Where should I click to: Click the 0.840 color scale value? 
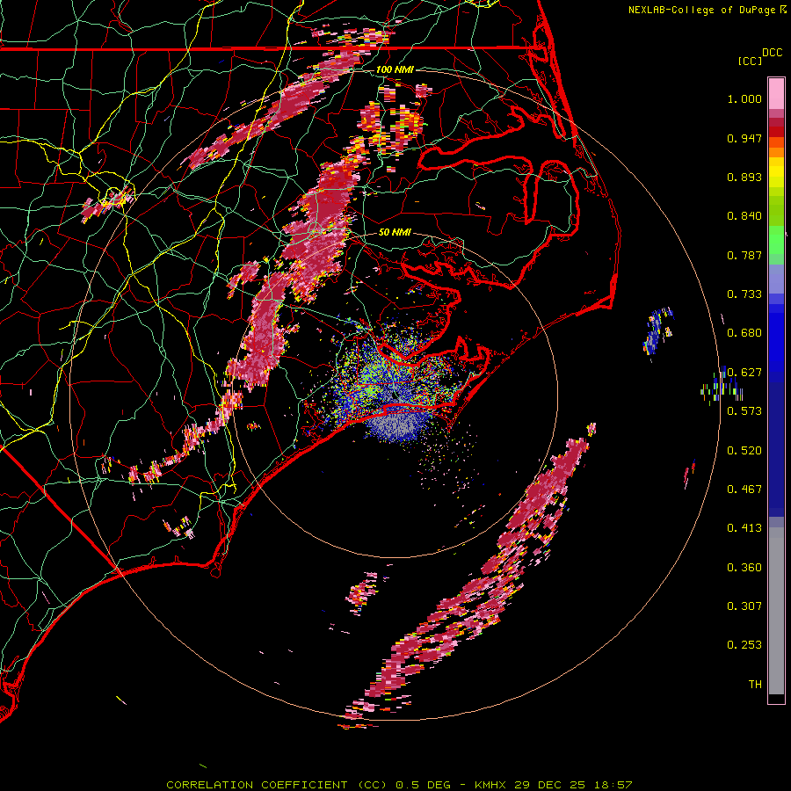744,216
